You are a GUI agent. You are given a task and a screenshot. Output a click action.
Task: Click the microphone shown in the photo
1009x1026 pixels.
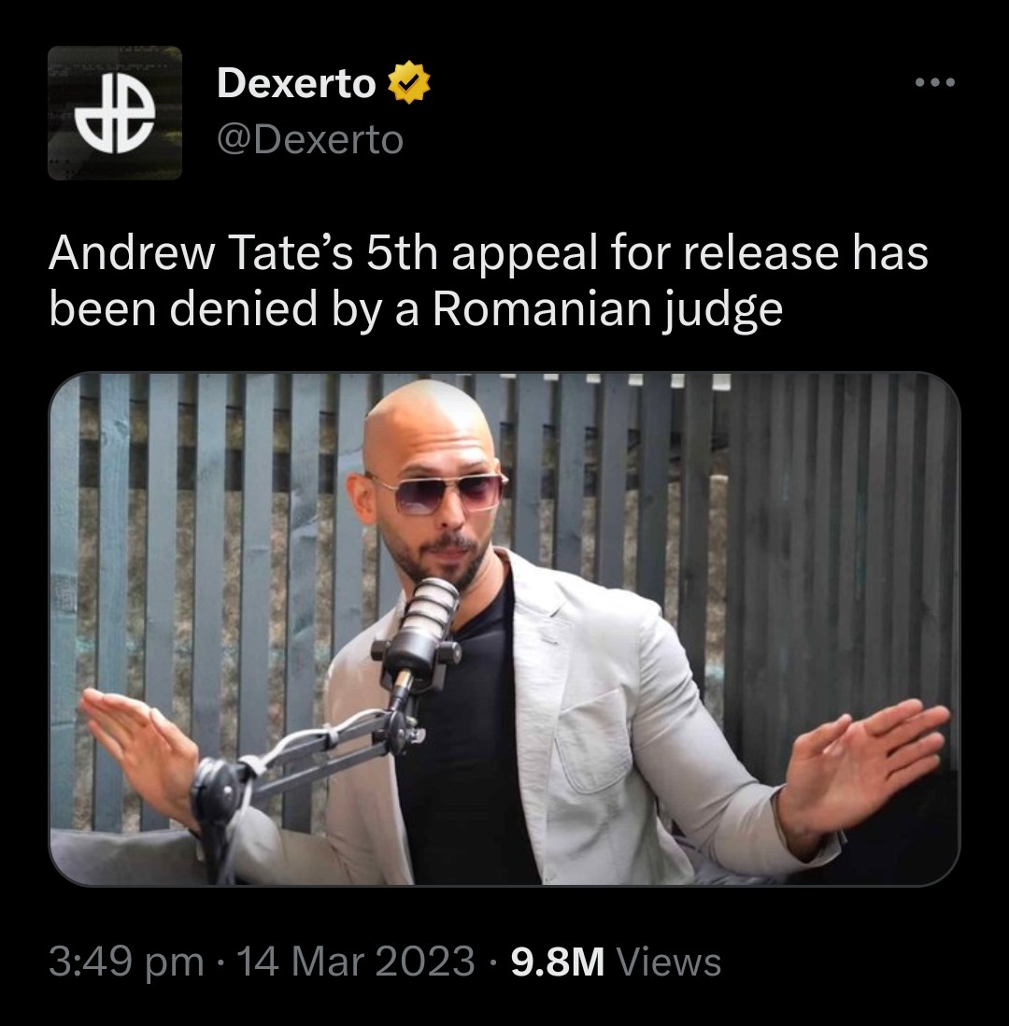click(425, 628)
